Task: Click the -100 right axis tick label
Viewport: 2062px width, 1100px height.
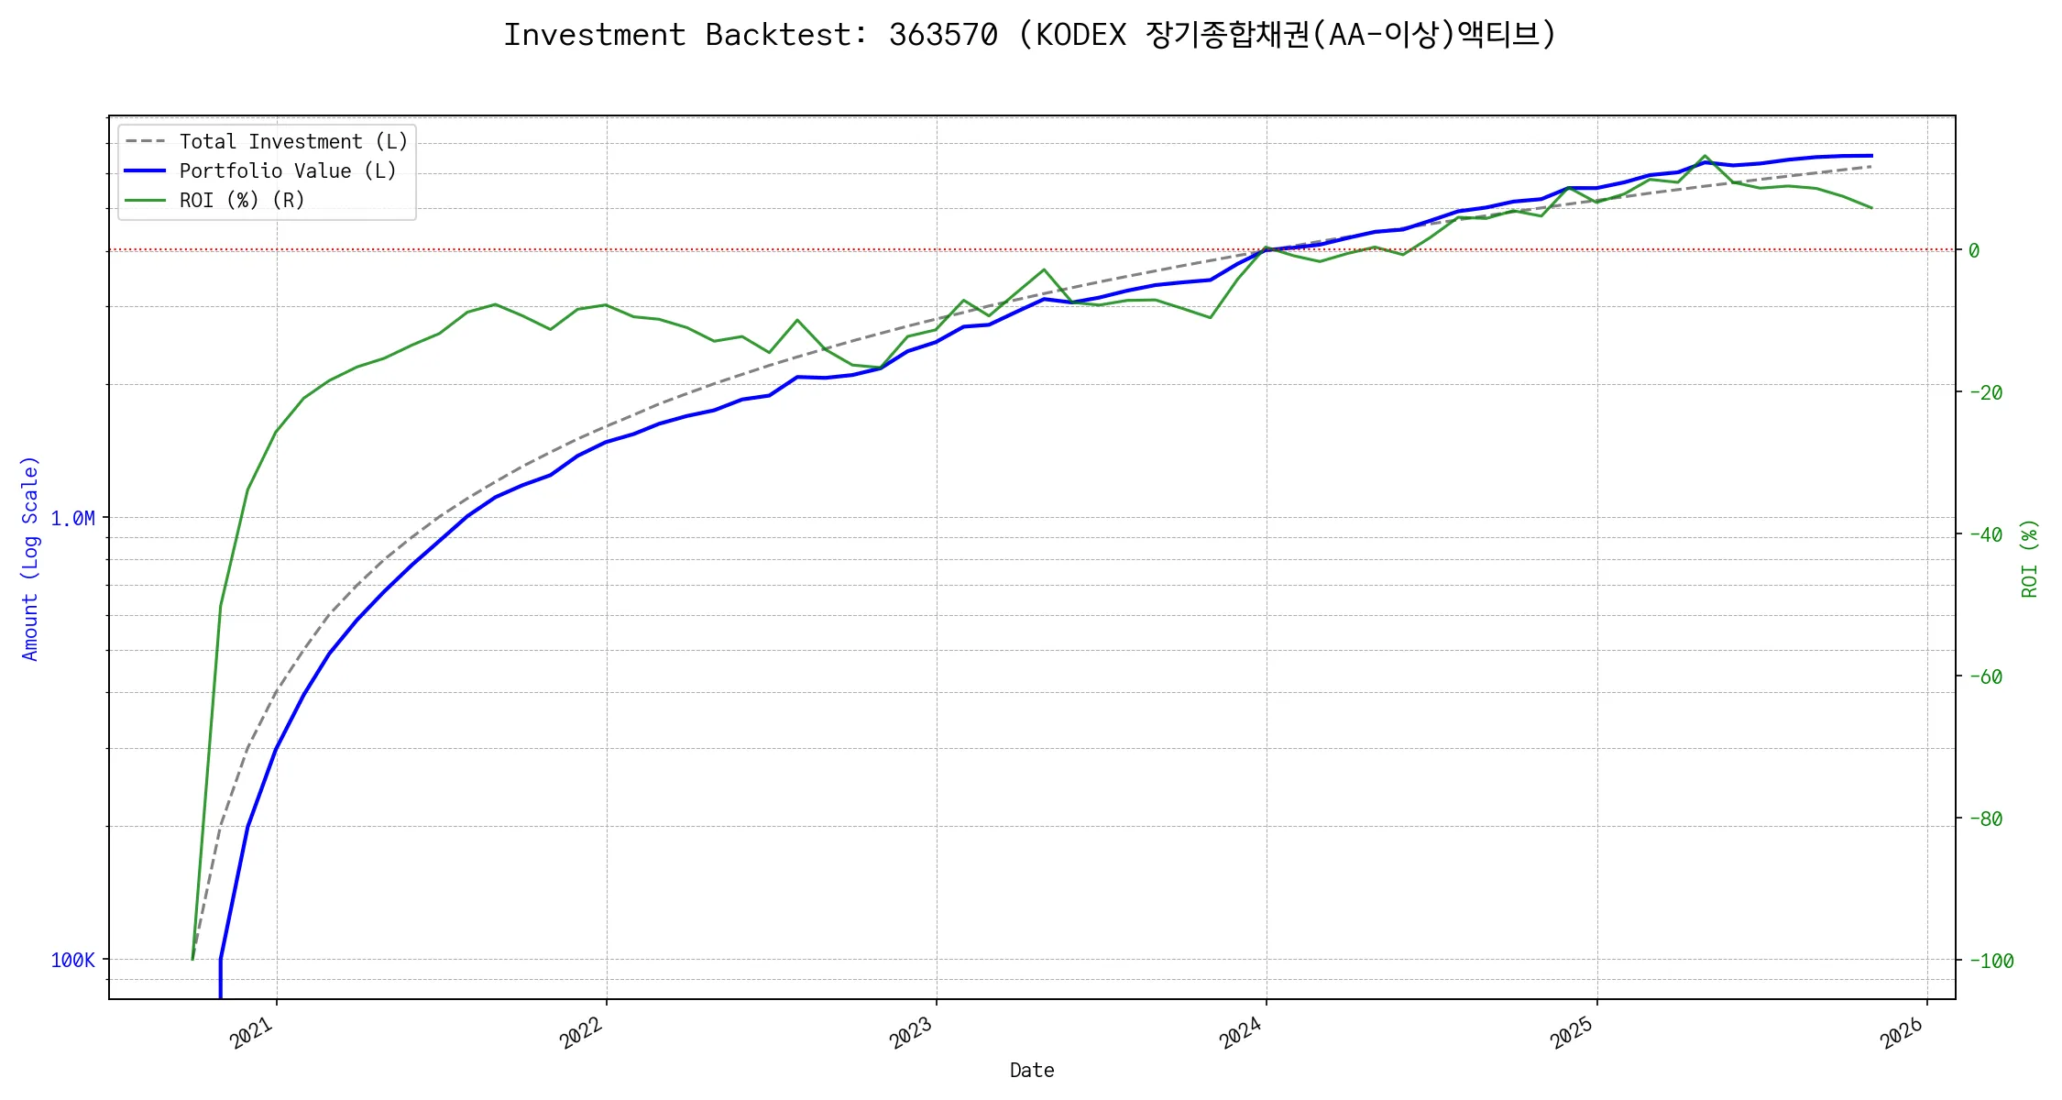Action: click(1991, 962)
